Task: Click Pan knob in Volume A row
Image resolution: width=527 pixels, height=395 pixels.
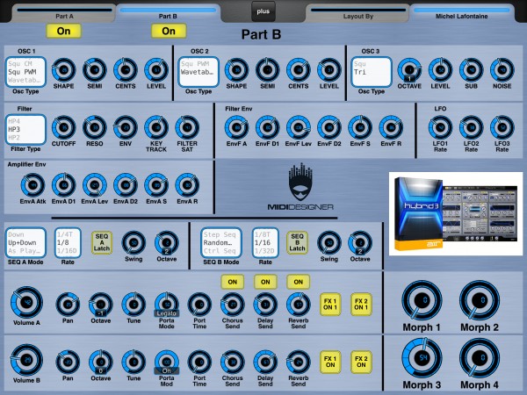Action: pos(68,305)
